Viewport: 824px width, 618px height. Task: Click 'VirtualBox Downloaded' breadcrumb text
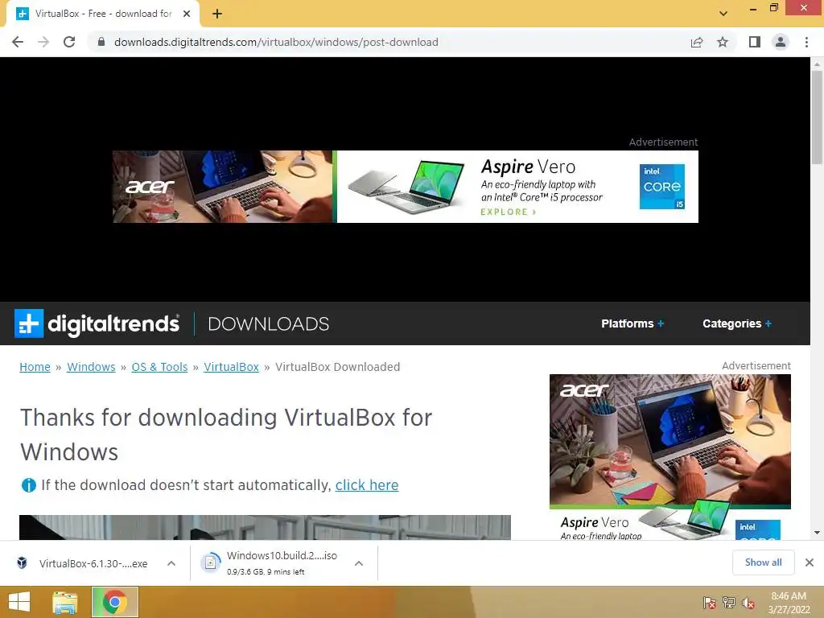coord(337,367)
